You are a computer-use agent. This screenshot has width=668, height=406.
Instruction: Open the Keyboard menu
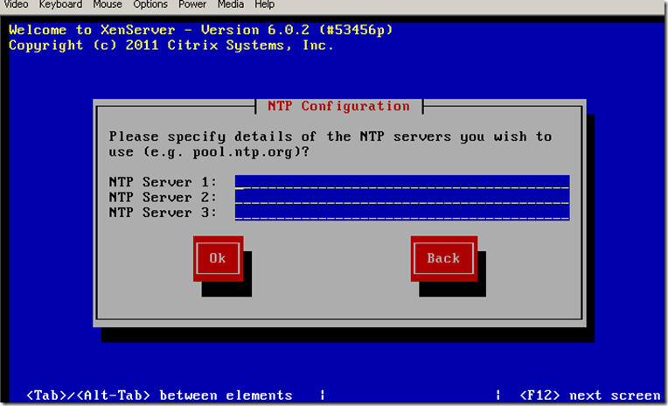click(x=60, y=4)
